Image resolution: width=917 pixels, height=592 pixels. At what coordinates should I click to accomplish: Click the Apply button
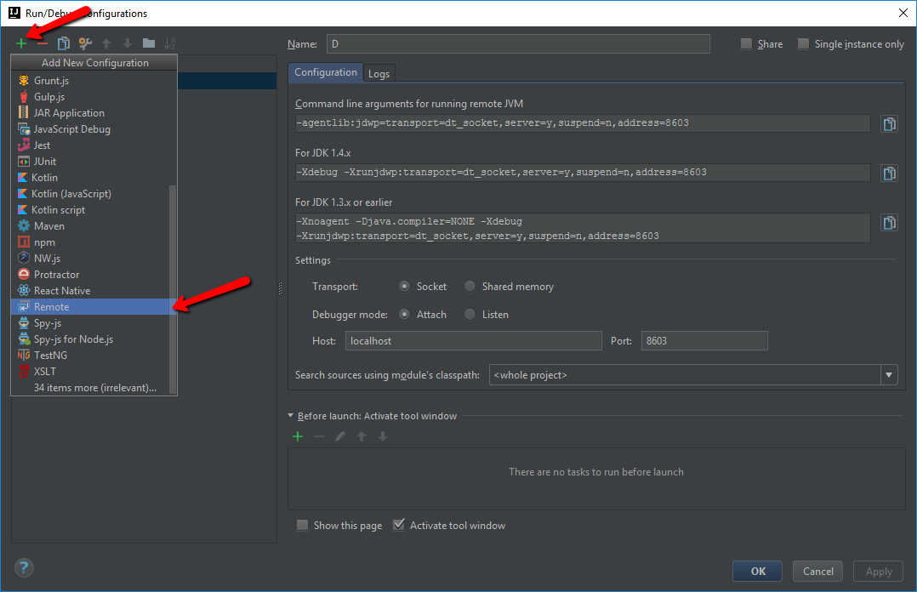(x=878, y=571)
